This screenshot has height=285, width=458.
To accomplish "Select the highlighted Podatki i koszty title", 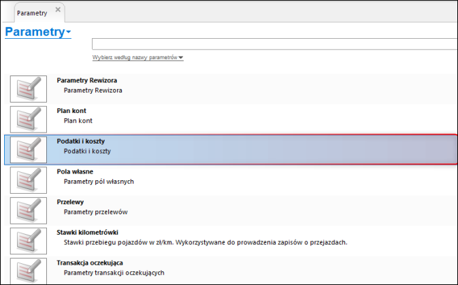I will tap(80, 141).
